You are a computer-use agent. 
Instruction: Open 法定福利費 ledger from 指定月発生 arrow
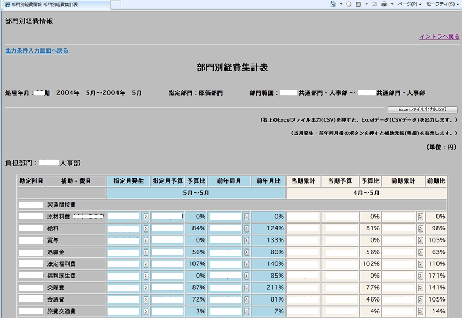pos(146,264)
